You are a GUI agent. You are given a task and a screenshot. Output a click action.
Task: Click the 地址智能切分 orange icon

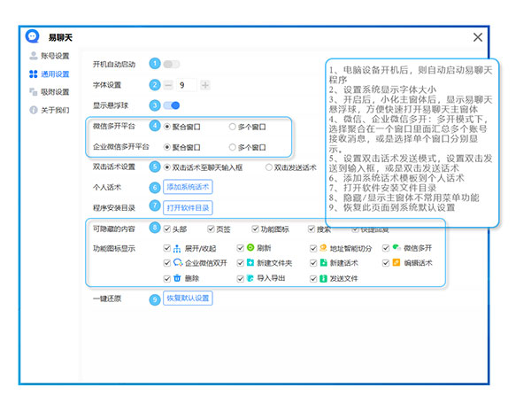(323, 248)
